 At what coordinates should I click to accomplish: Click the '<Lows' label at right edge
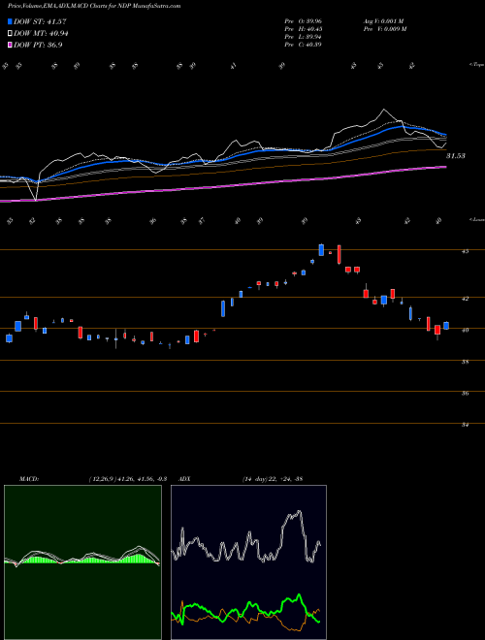coord(477,219)
